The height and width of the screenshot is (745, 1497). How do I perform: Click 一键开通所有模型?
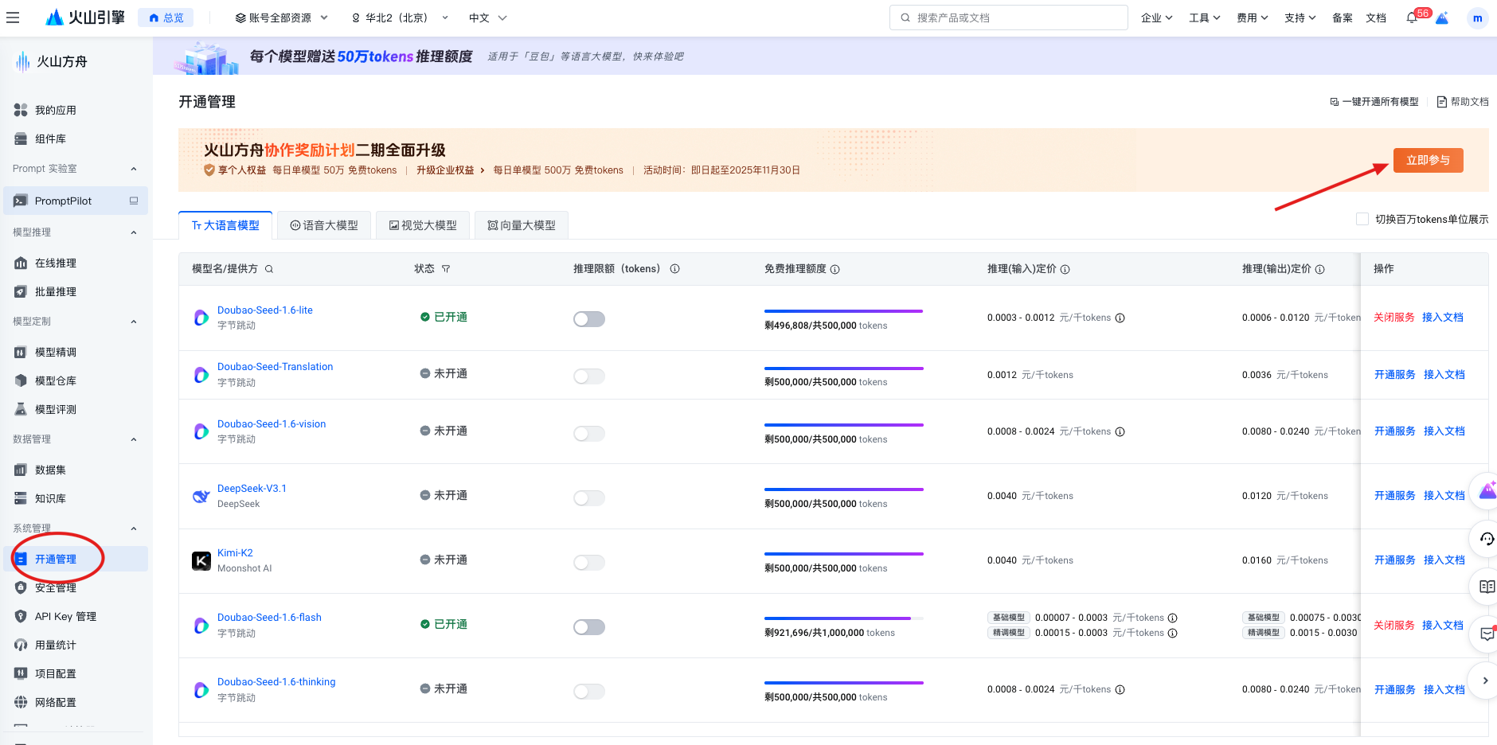click(x=1374, y=102)
